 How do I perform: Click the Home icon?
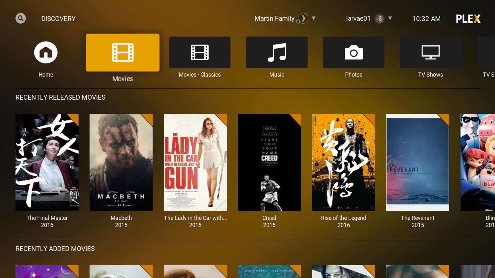tap(46, 52)
